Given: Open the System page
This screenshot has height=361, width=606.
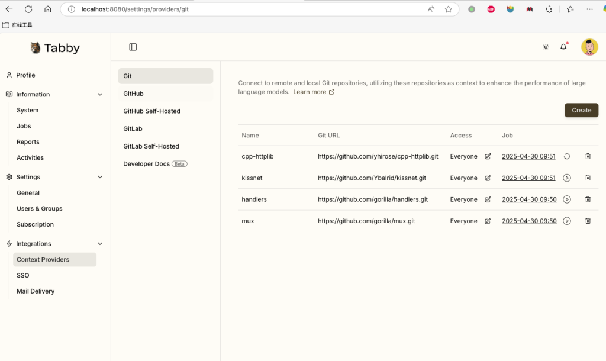Looking at the screenshot, I should tap(27, 110).
